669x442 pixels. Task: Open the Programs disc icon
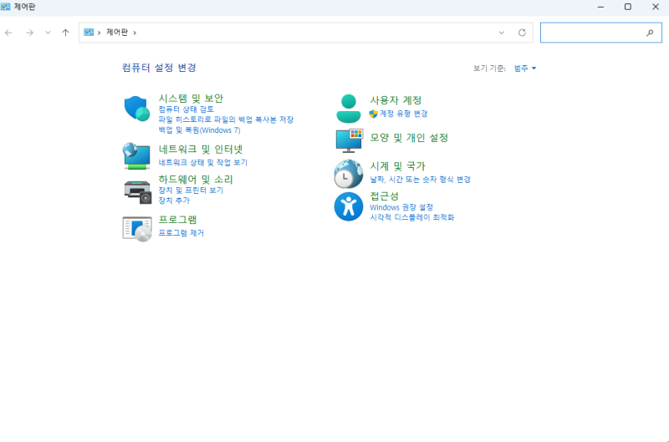tap(137, 229)
